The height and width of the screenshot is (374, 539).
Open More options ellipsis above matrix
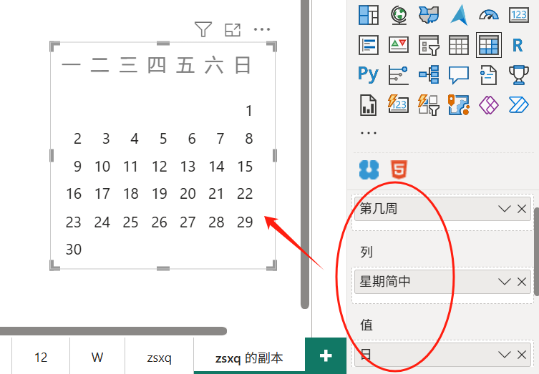click(262, 29)
